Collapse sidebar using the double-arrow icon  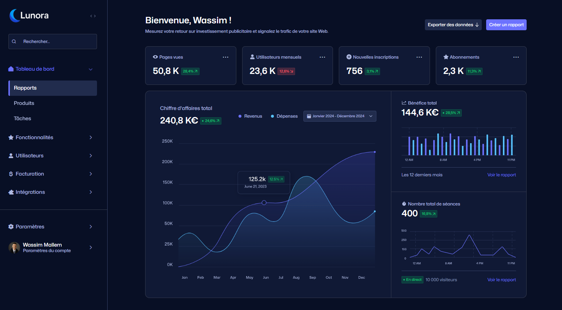pyautogui.click(x=93, y=16)
